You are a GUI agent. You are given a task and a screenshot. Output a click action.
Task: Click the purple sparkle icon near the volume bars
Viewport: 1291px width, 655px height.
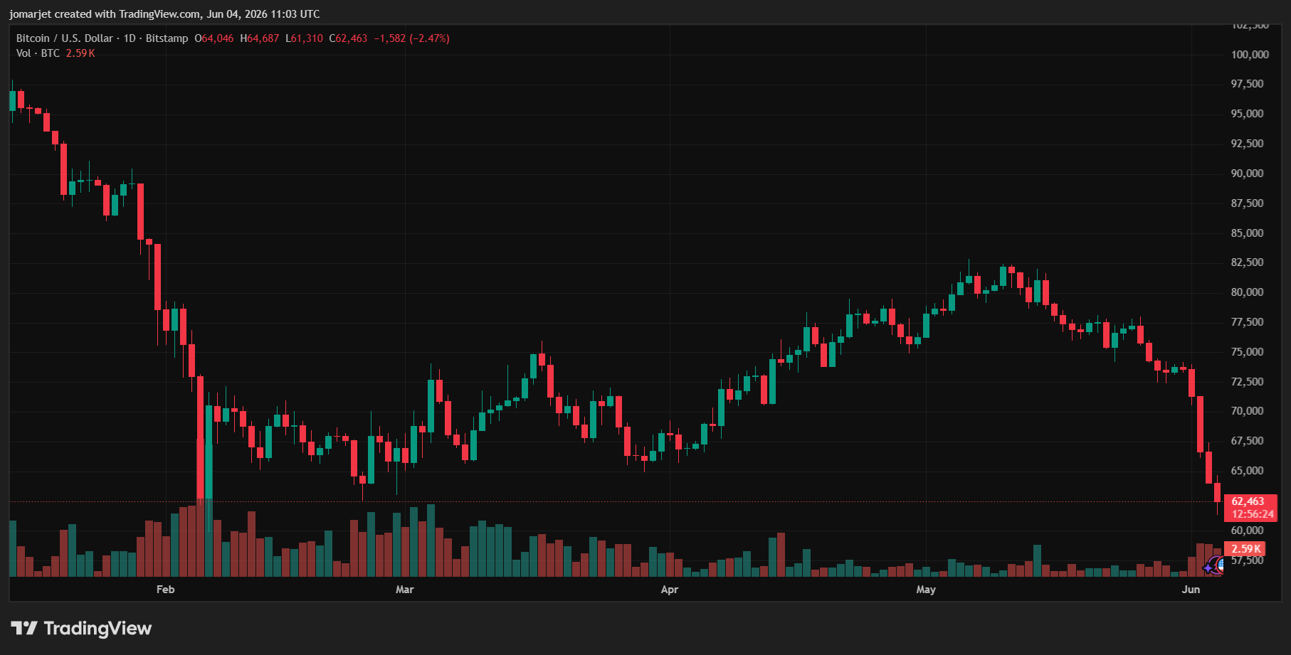point(1208,568)
